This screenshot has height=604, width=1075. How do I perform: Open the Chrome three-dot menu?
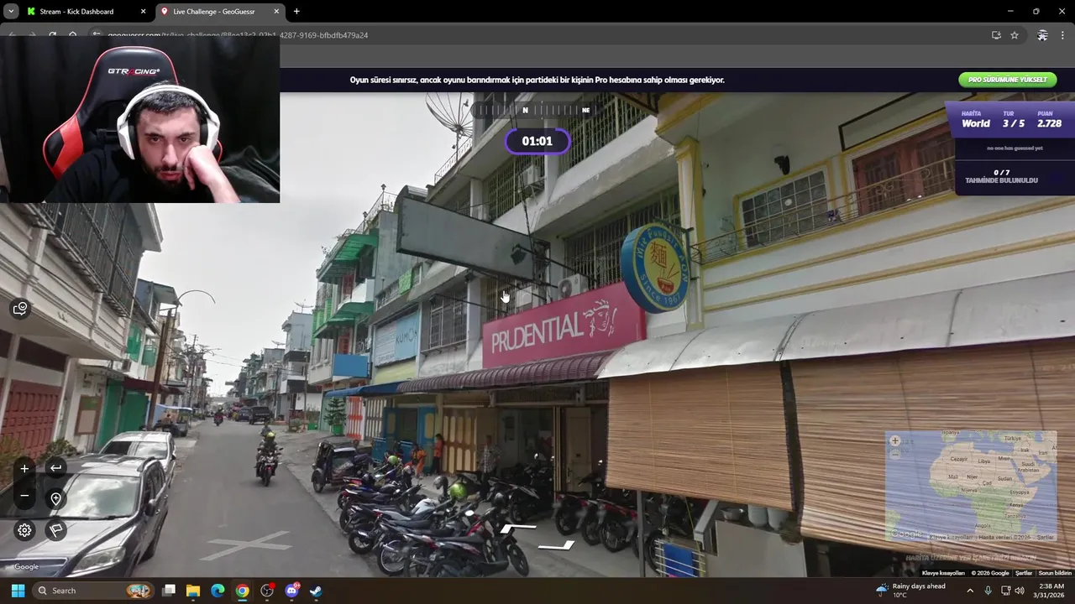tap(1063, 35)
